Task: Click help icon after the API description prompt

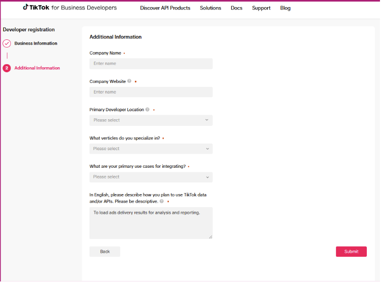Action: tap(162, 201)
